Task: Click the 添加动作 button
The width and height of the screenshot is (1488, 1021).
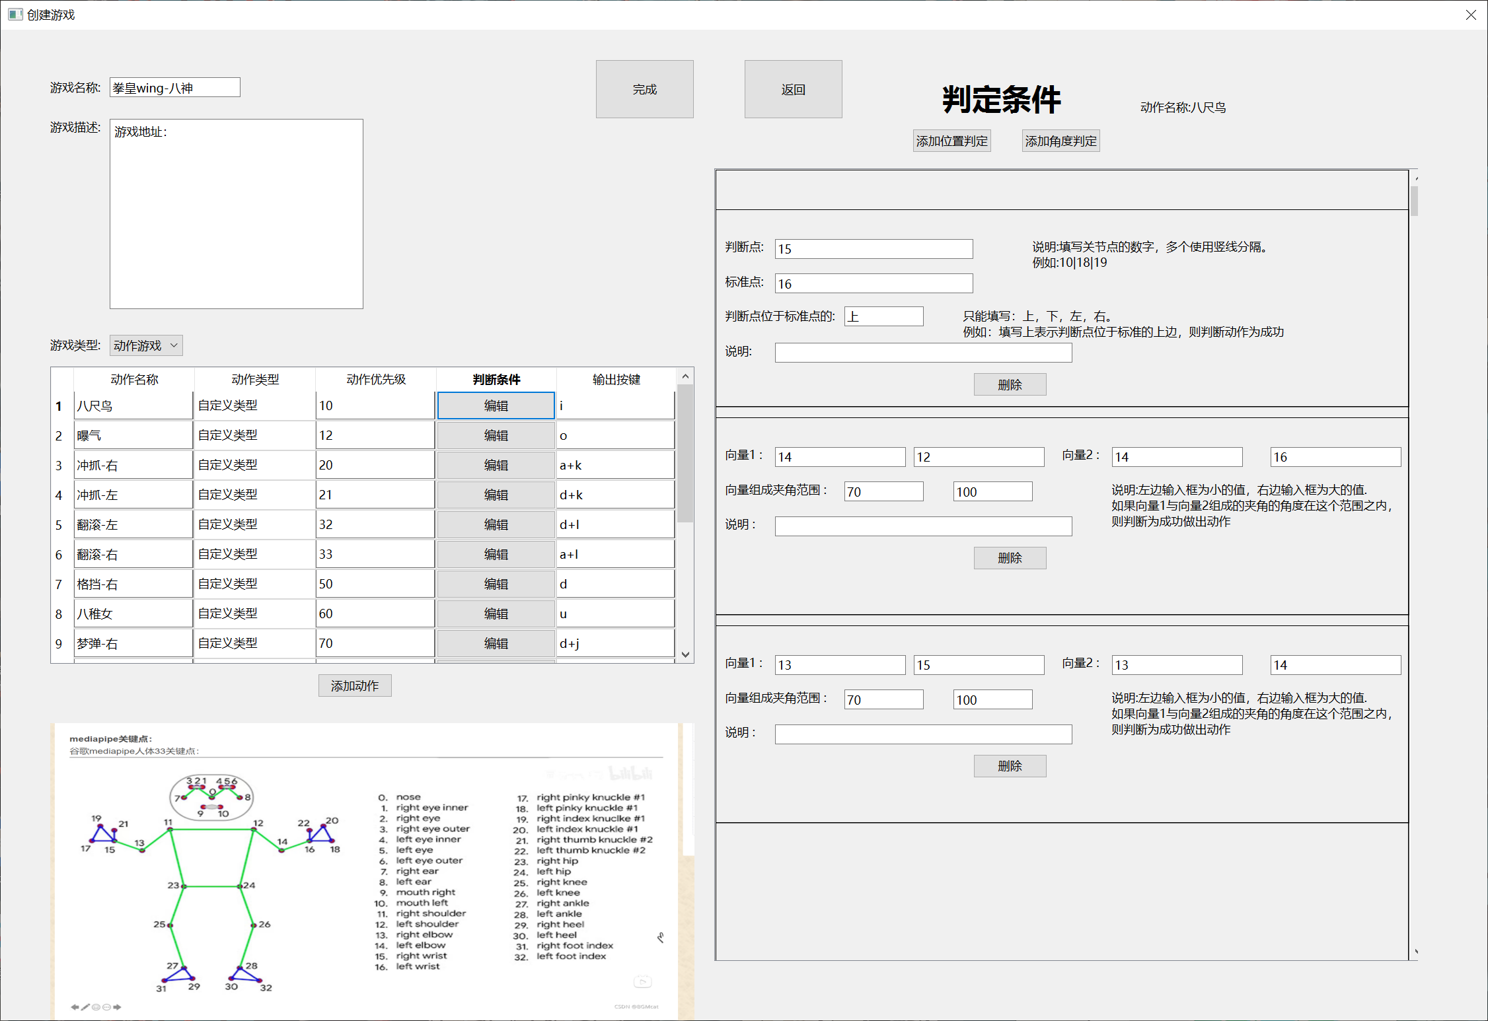Action: click(x=355, y=686)
